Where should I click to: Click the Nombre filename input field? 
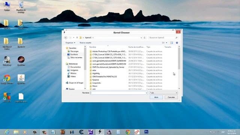(x=118, y=93)
